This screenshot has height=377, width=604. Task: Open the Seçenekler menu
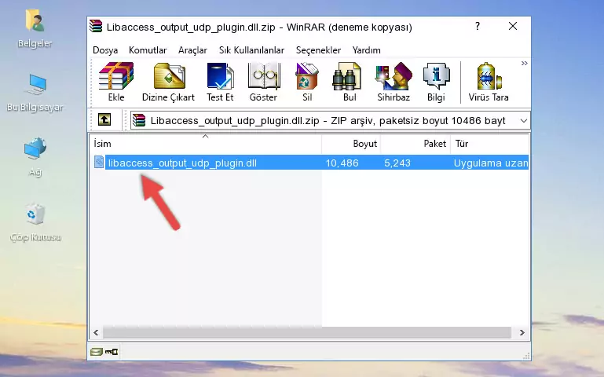(318, 50)
